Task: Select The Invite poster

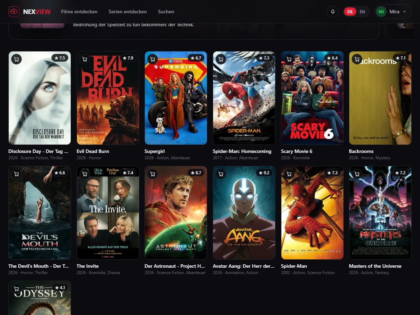Action: tap(108, 213)
